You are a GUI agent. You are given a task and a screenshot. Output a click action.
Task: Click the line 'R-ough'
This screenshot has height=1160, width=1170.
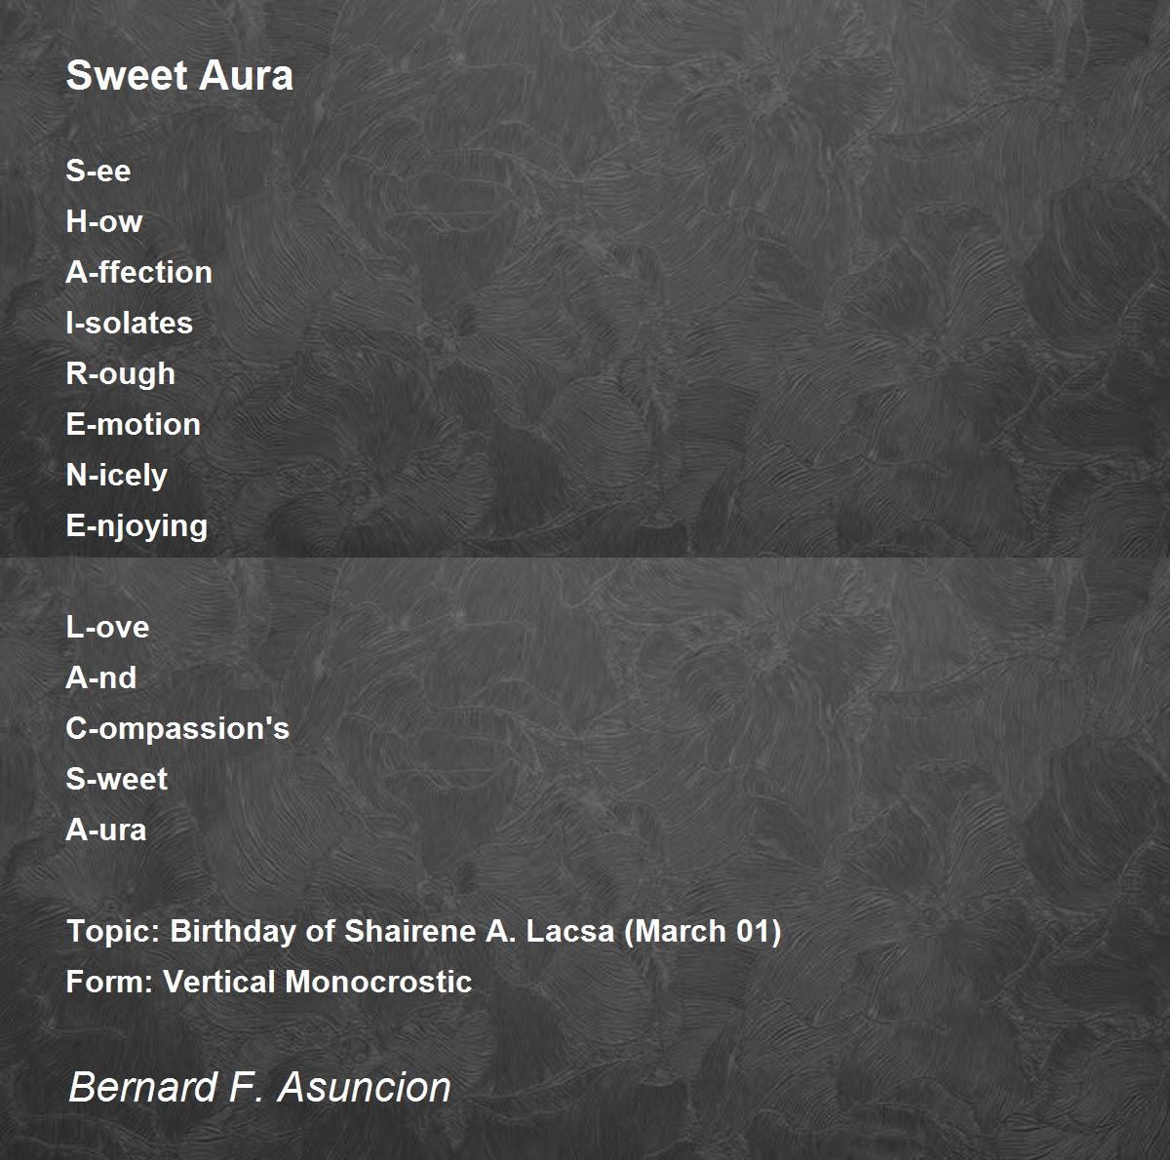pyautogui.click(x=120, y=373)
